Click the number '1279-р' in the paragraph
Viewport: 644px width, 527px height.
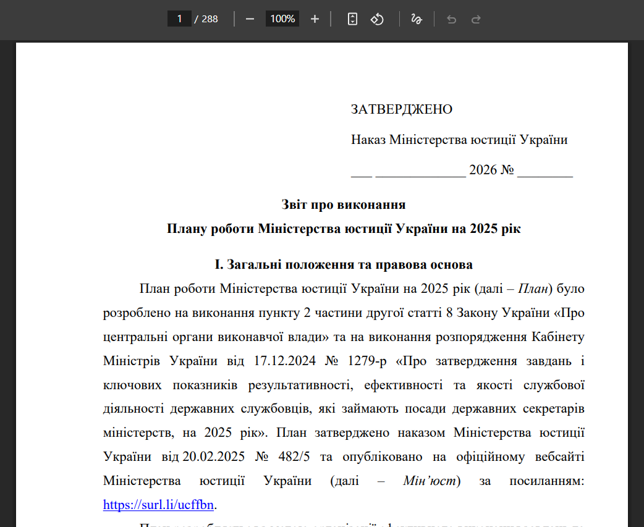(x=366, y=361)
